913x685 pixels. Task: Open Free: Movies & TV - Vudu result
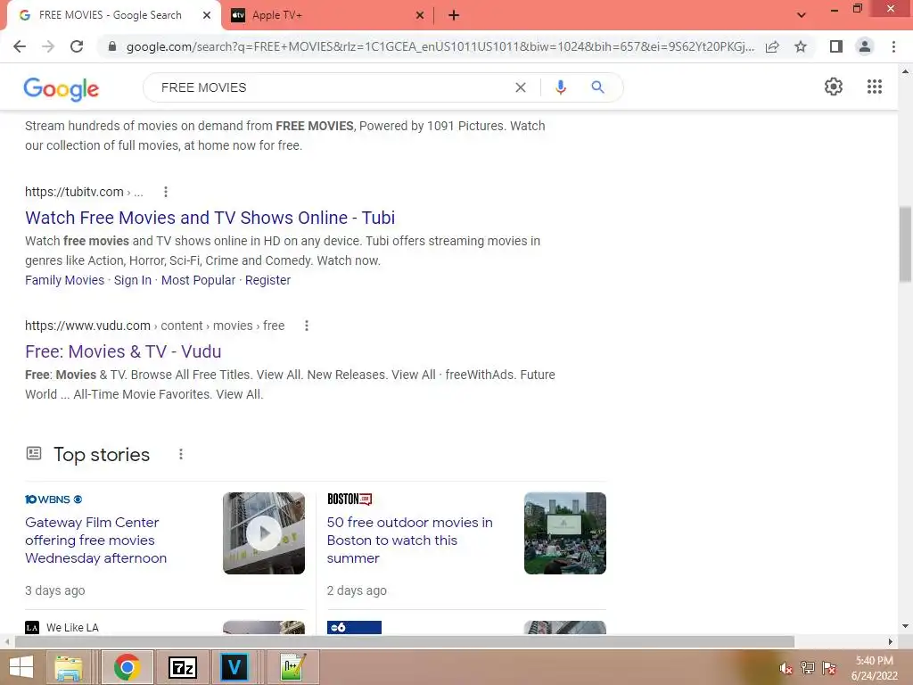(x=123, y=351)
